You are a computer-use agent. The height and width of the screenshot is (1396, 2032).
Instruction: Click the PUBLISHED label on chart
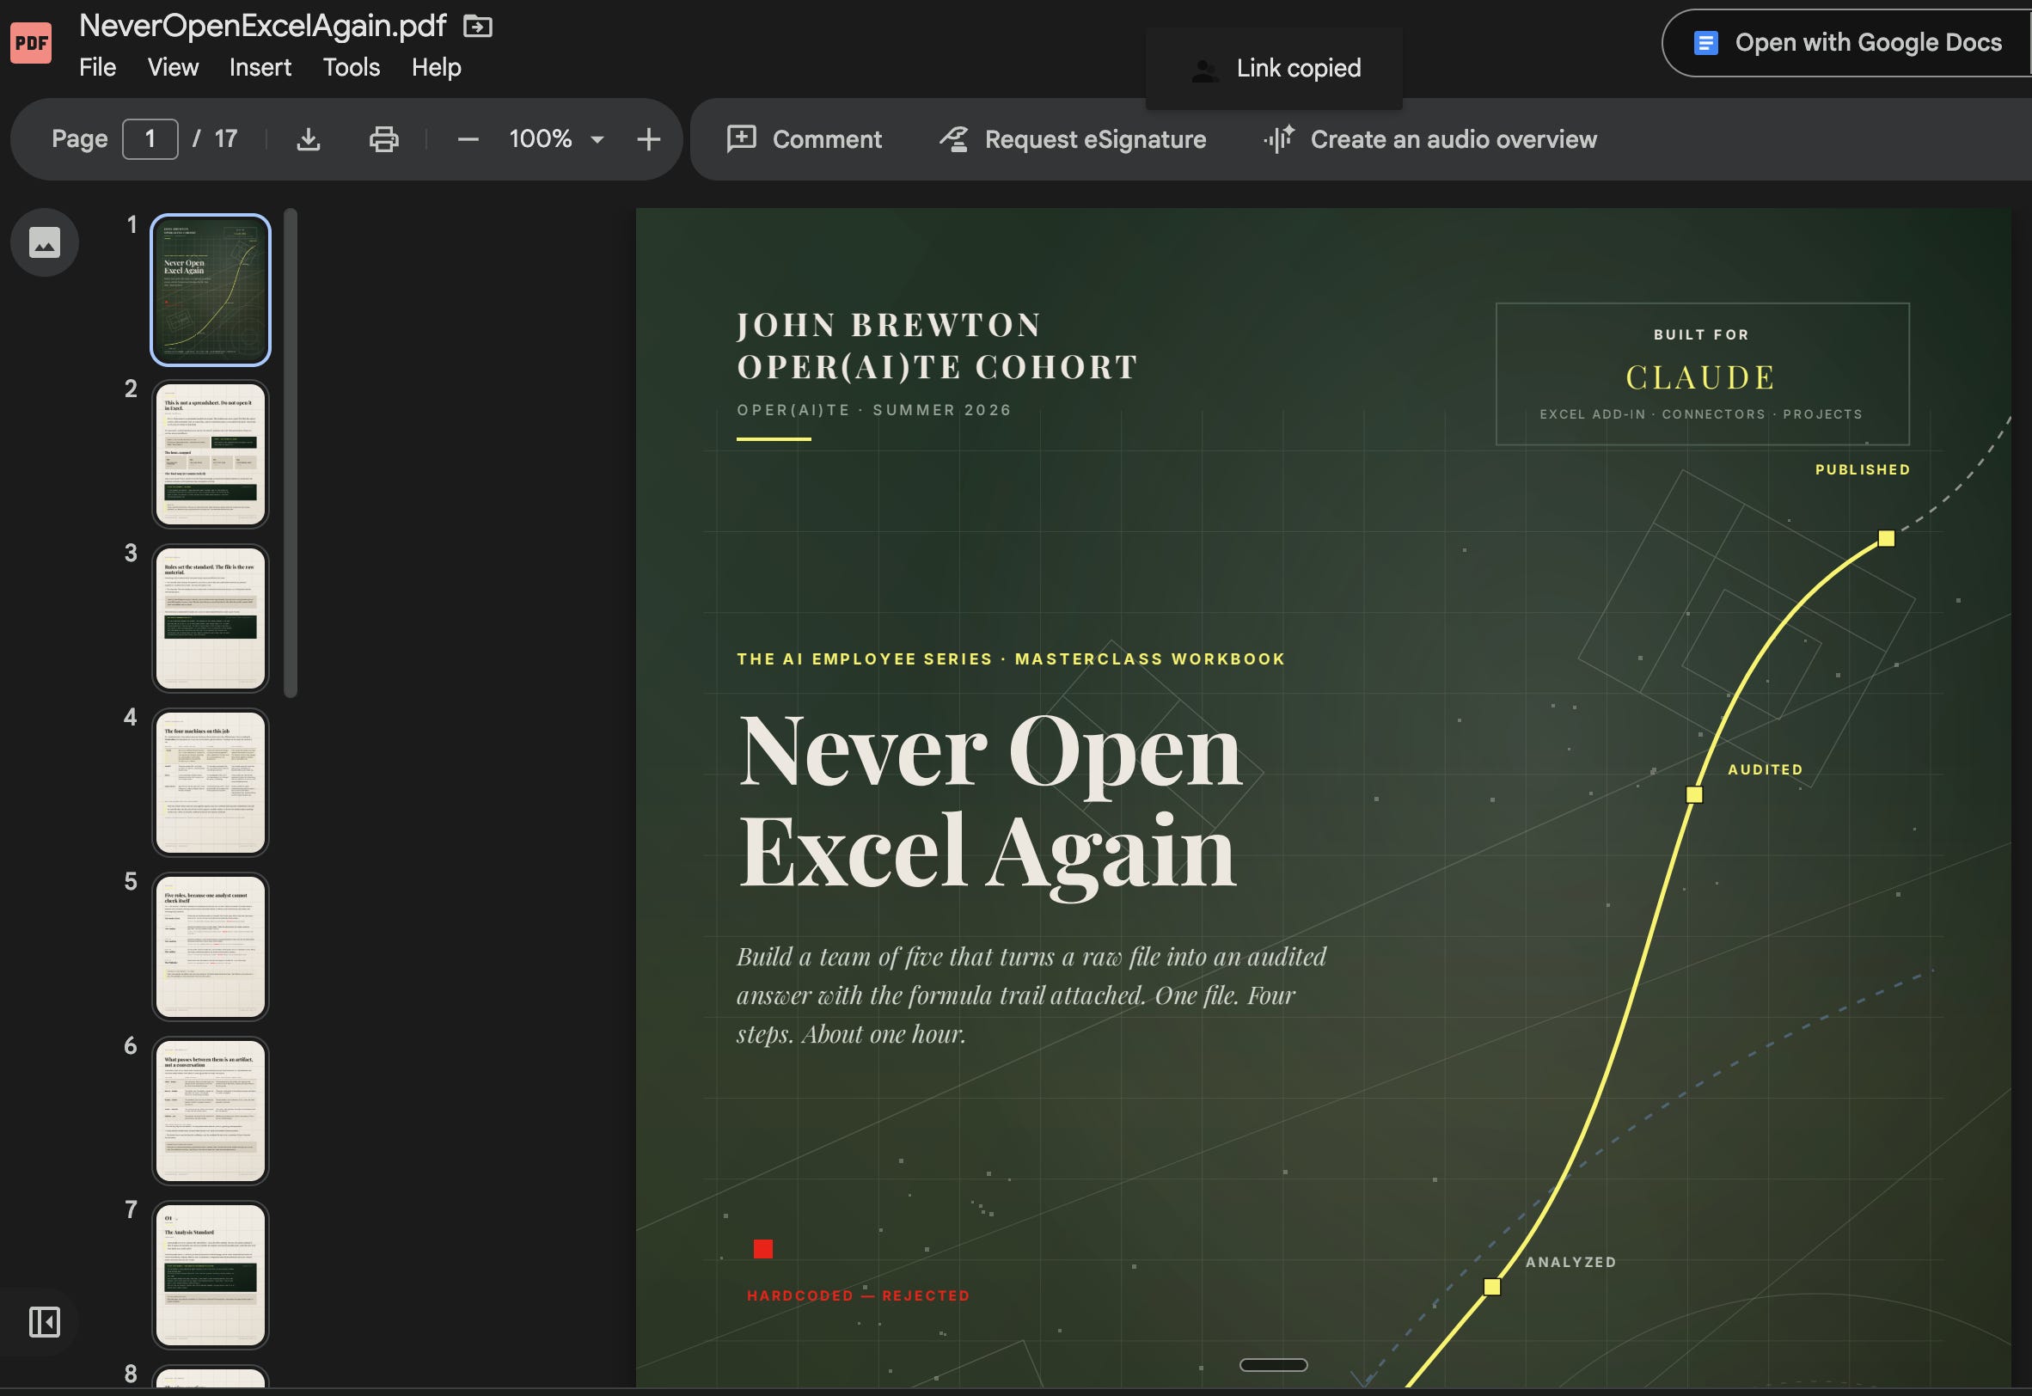tap(1863, 469)
